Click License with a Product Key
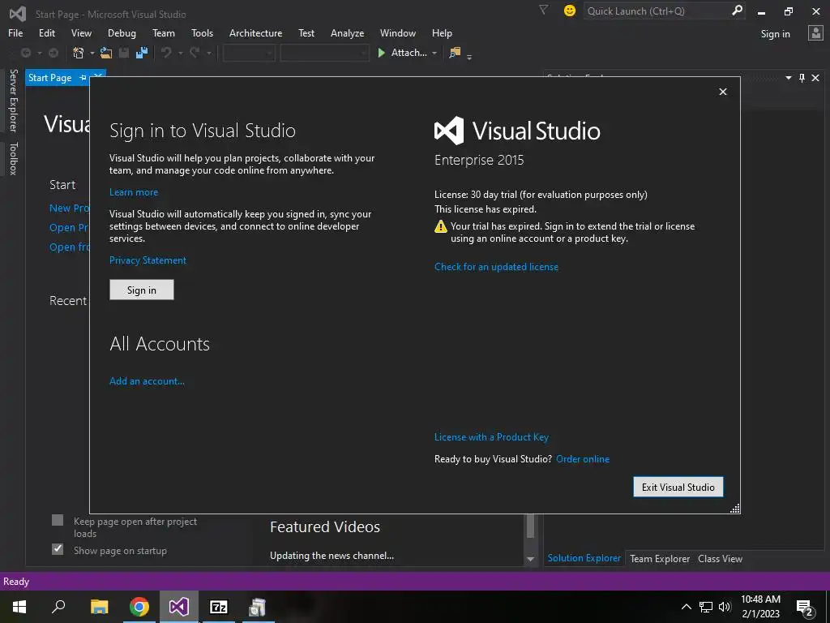Image resolution: width=830 pixels, height=623 pixels. pos(491,437)
